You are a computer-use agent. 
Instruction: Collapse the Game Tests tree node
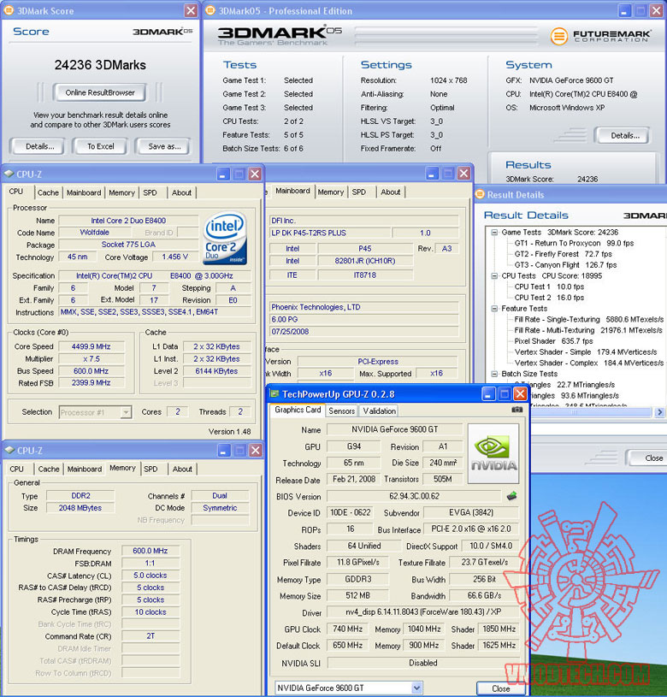click(x=494, y=232)
